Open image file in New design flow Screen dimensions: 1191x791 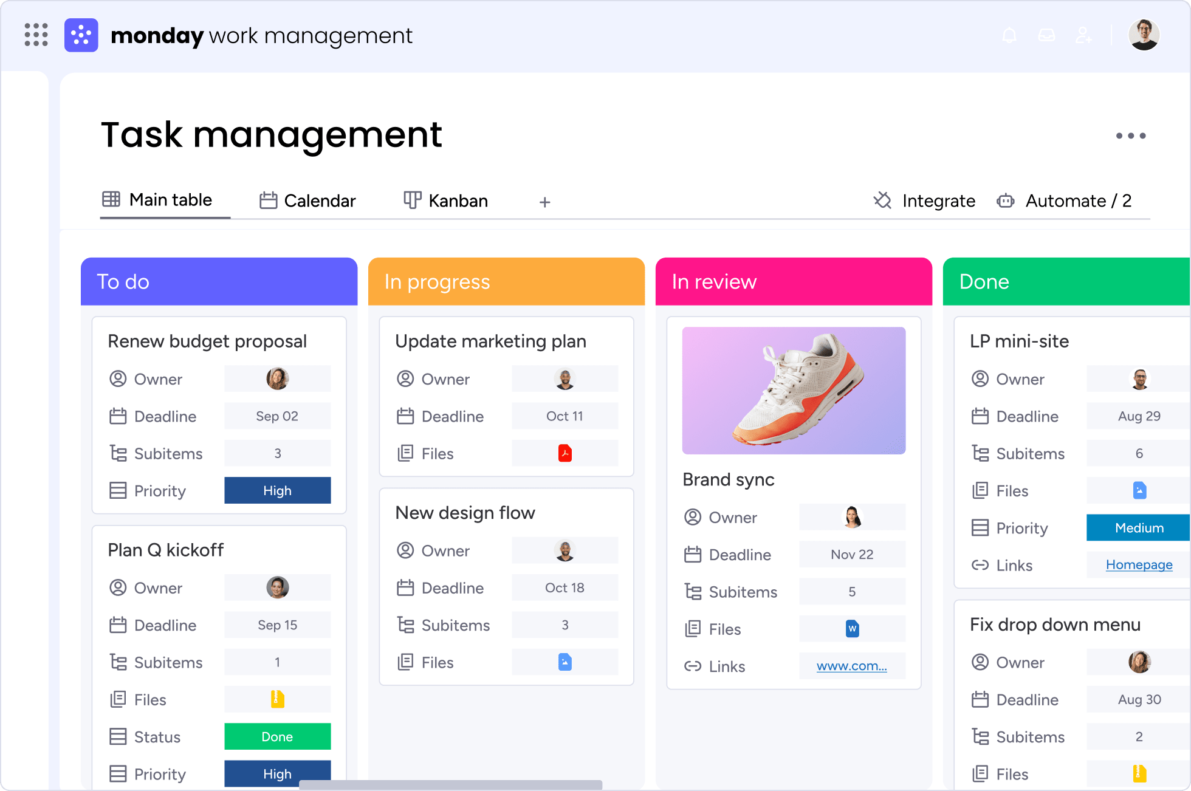[x=565, y=662]
